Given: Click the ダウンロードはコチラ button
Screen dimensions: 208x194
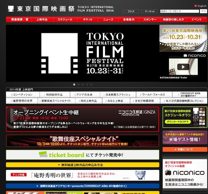Looking at the screenshot, I should tap(178, 122).
